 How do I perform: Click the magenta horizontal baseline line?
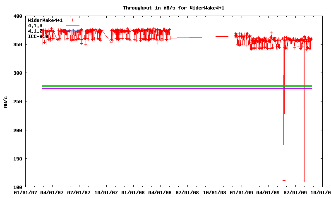165,88
